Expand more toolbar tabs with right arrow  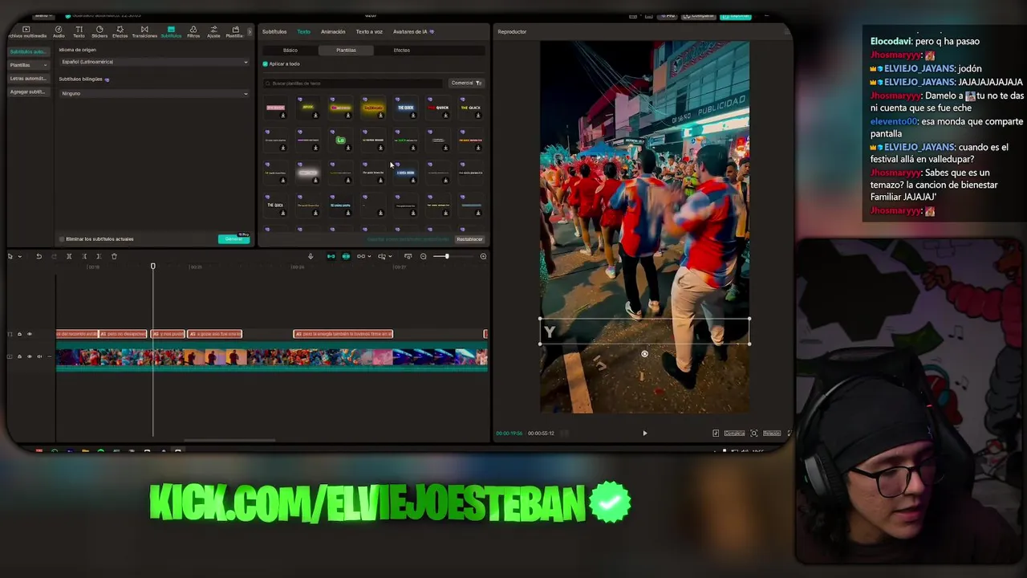(250, 32)
